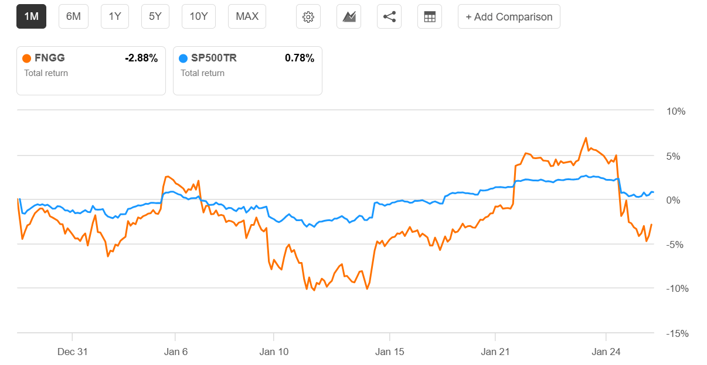This screenshot has width=707, height=365.
Task: Select the mountain chart type icon
Action: click(x=348, y=16)
